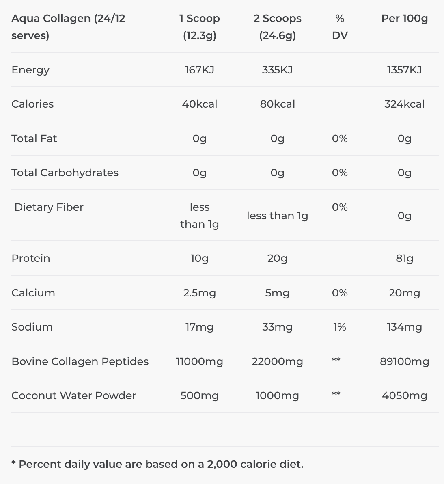Image resolution: width=444 pixels, height=484 pixels.
Task: Click the Sodium 1% daily value
Action: click(340, 327)
